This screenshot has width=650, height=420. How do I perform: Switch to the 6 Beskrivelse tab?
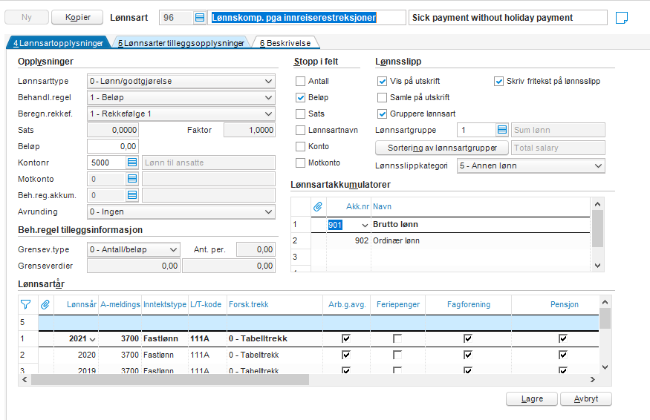(285, 43)
